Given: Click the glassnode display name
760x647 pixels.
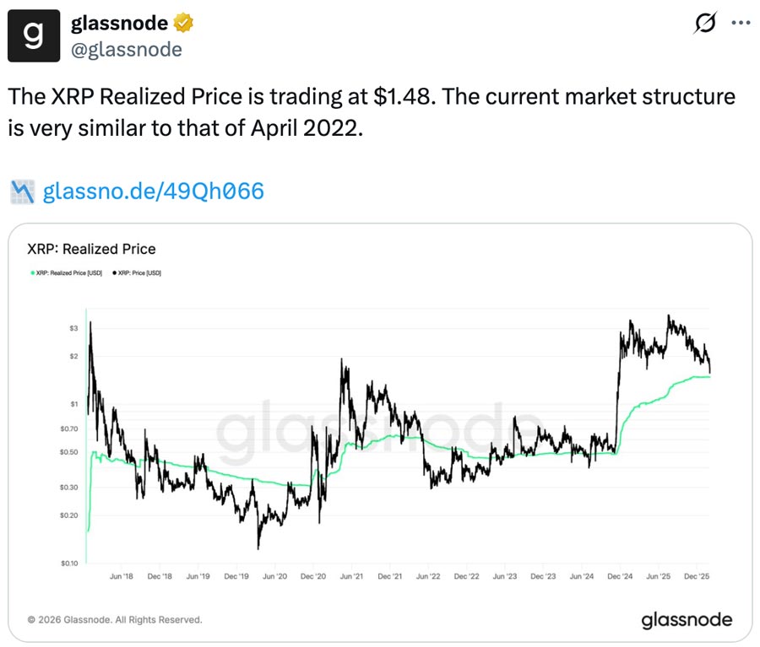Looking at the screenshot, I should (119, 24).
